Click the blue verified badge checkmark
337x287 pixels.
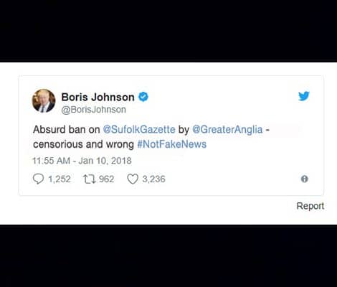tap(143, 97)
